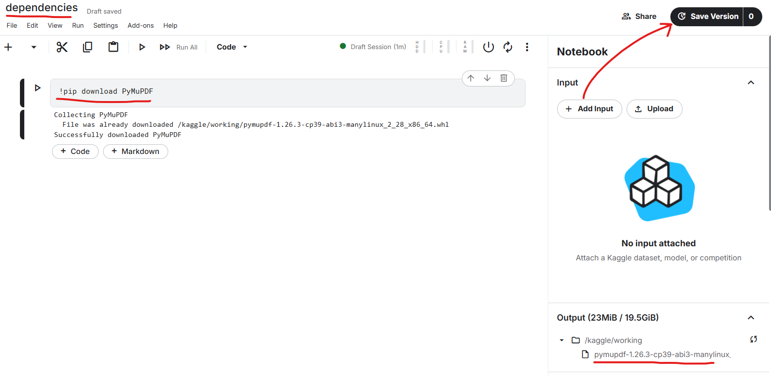Open the Settings menu

tap(105, 26)
